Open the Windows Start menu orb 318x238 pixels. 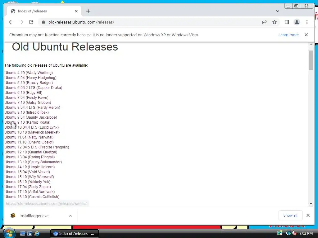tap(9, 233)
